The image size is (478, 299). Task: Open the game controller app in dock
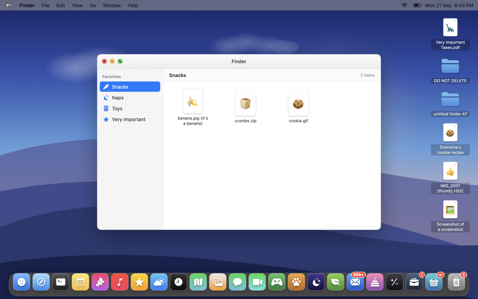pyautogui.click(x=277, y=282)
